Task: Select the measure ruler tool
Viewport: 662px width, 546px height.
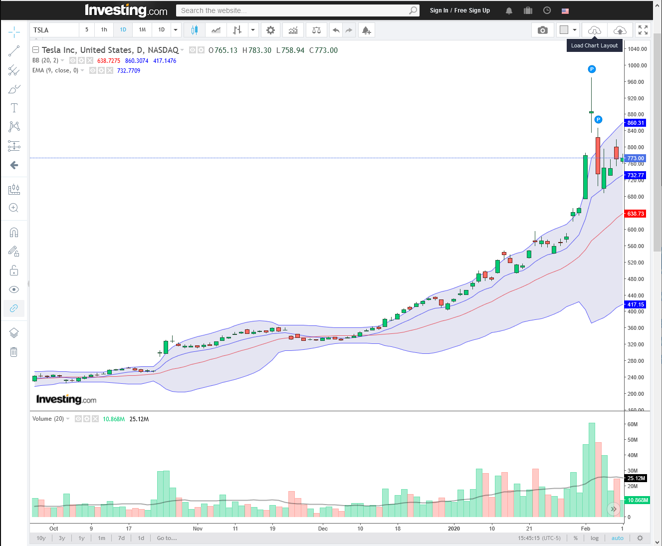Action: tap(14, 189)
